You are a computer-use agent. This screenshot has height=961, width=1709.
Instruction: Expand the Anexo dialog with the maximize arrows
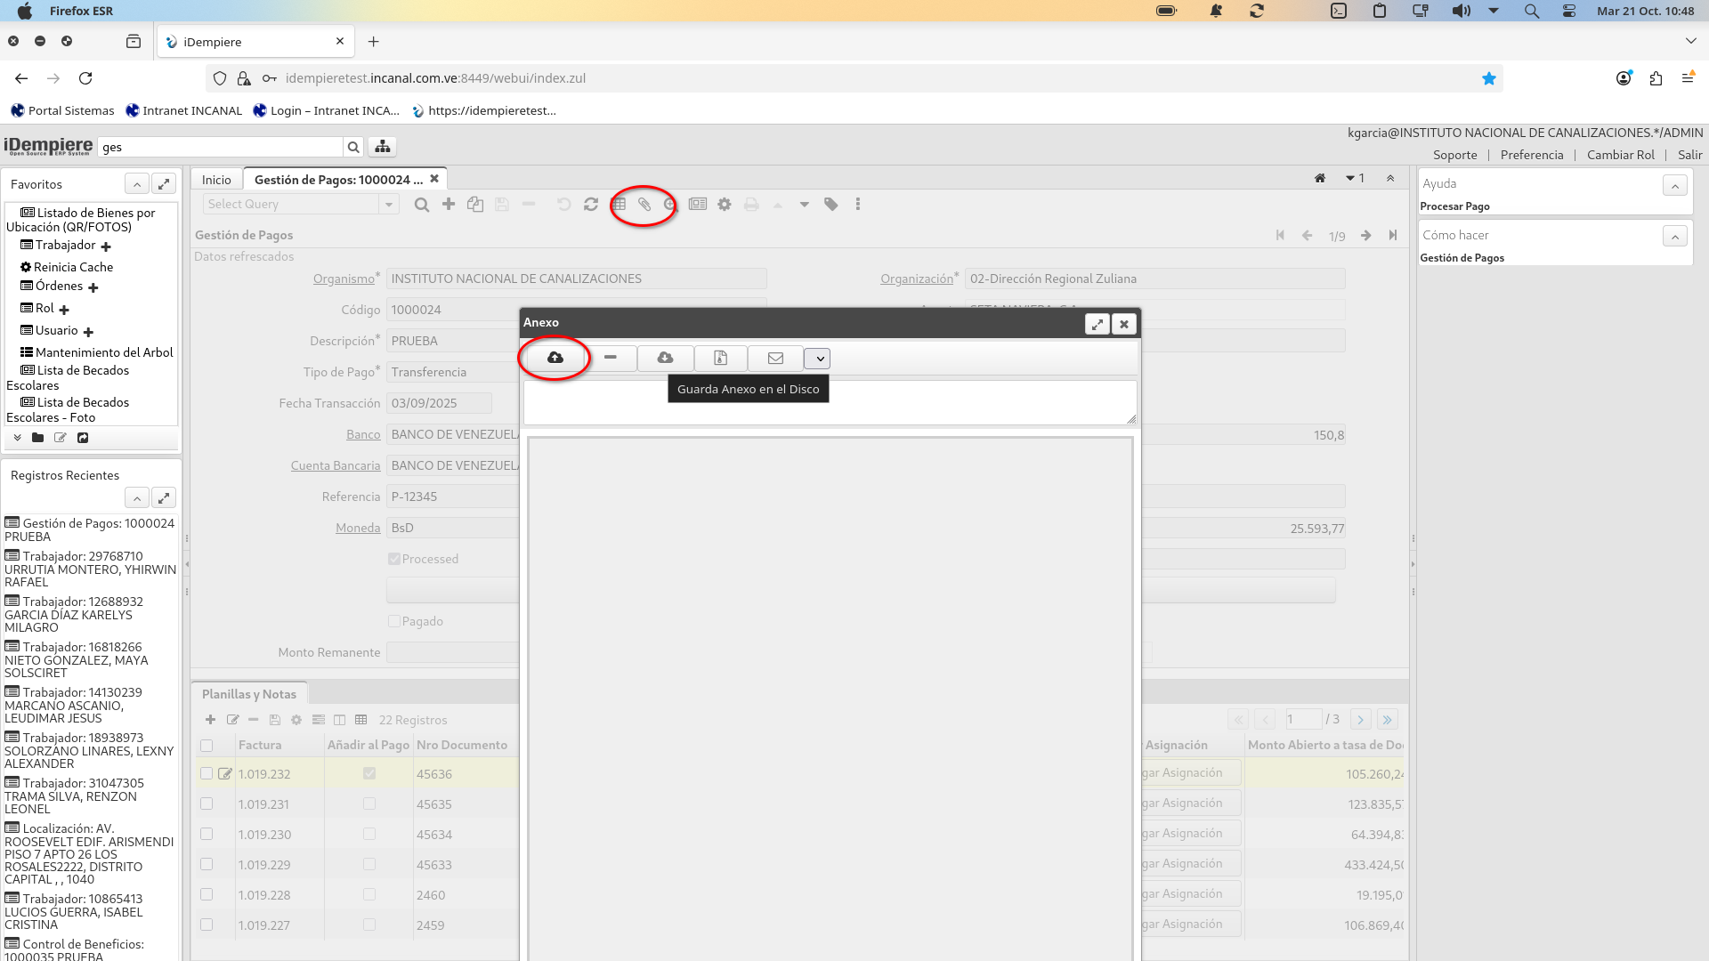click(1097, 324)
